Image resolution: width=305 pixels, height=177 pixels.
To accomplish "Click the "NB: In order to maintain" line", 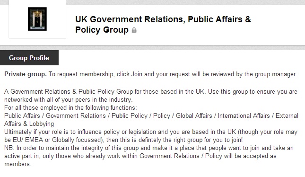I will click(149, 148).
